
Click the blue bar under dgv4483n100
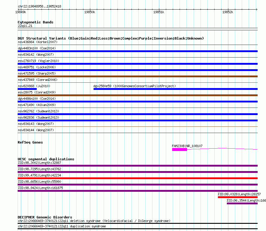(137, 51)
